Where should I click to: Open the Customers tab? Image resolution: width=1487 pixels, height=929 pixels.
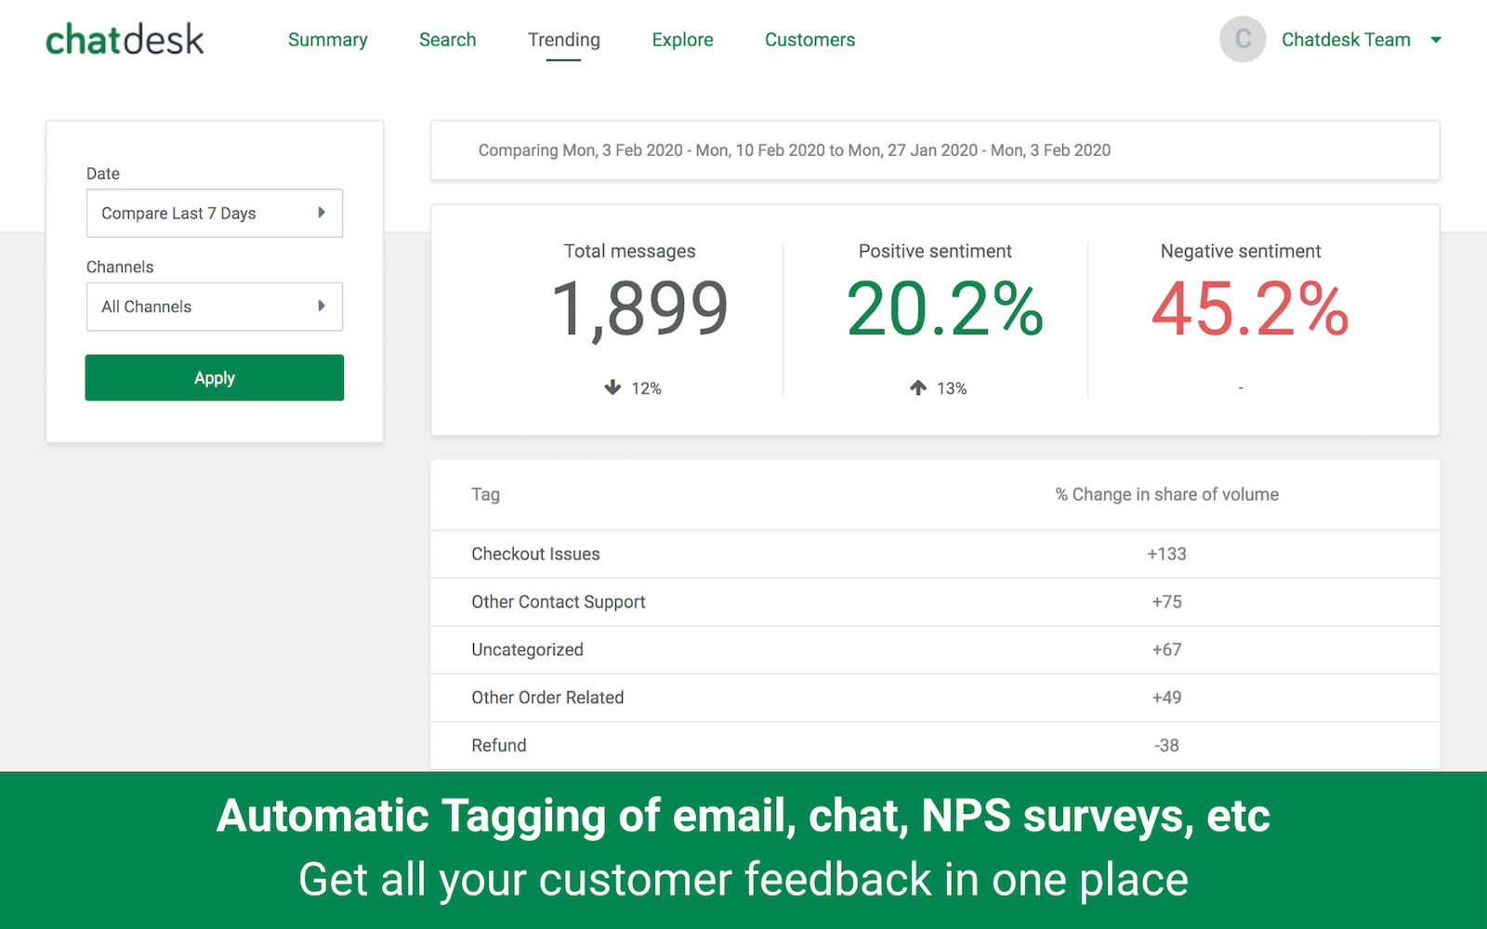(809, 40)
